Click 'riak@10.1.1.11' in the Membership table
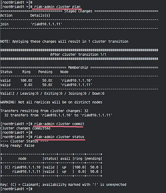The width and height of the screenshot is (166, 193). 76,85
